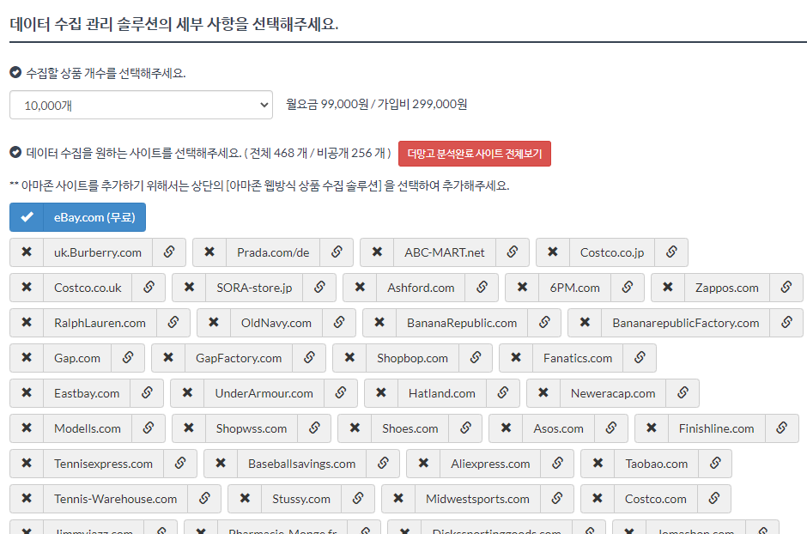The width and height of the screenshot is (807, 534).
Task: Select the Tennis-Warehouse.com site label
Action: (x=115, y=499)
